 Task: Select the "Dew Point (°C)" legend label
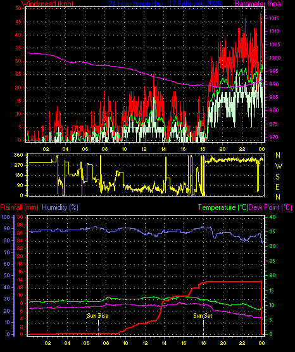pos(270,207)
